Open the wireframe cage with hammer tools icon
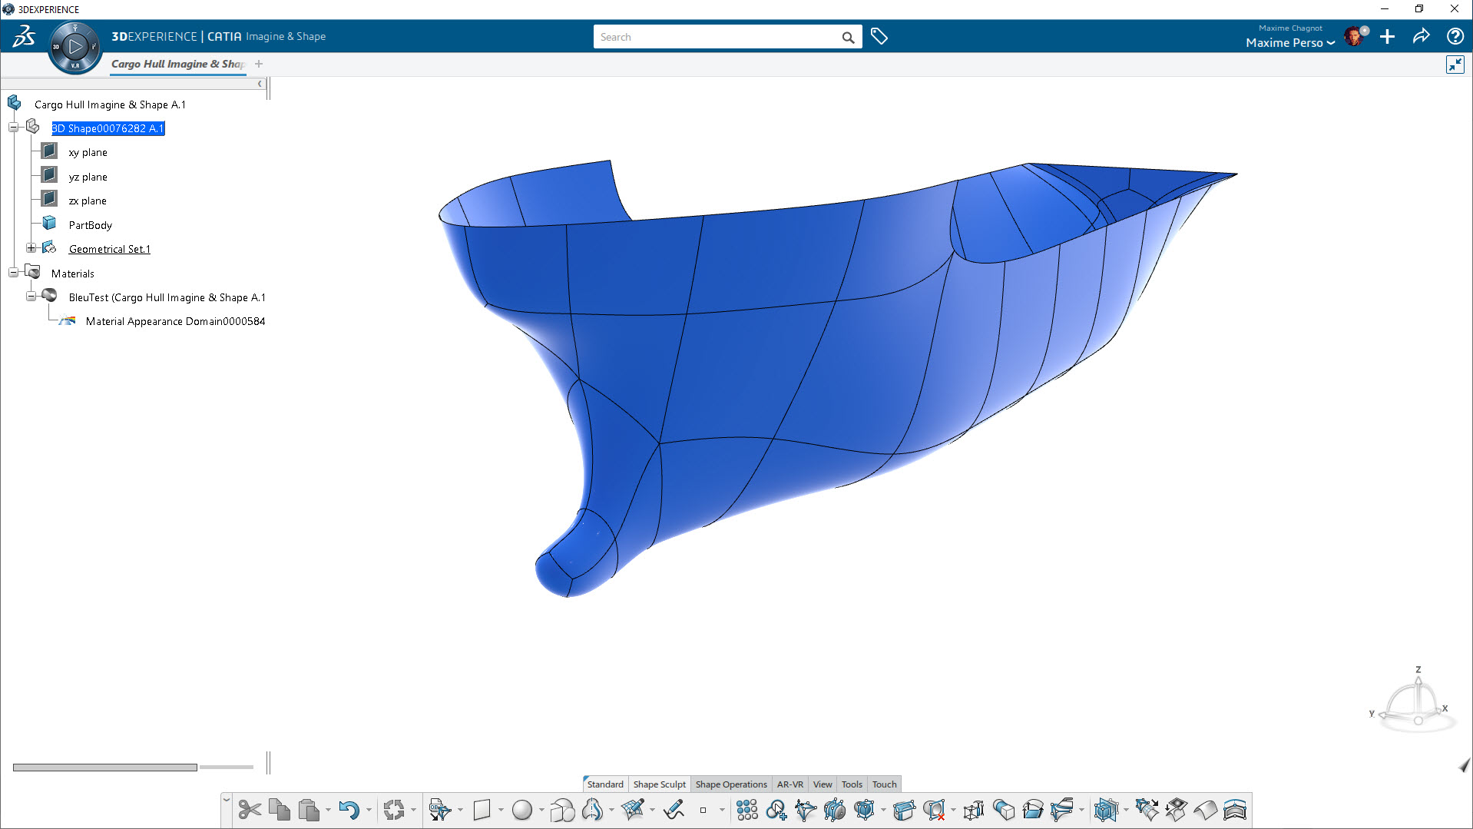This screenshot has width=1473, height=829. point(974,810)
